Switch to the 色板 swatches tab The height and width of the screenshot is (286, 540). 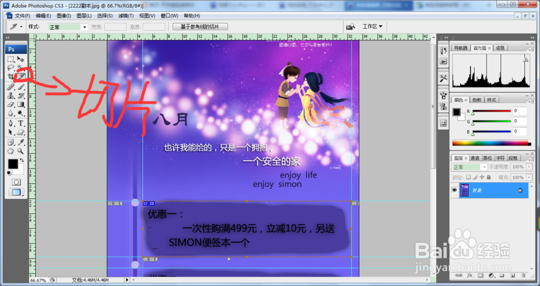477,100
